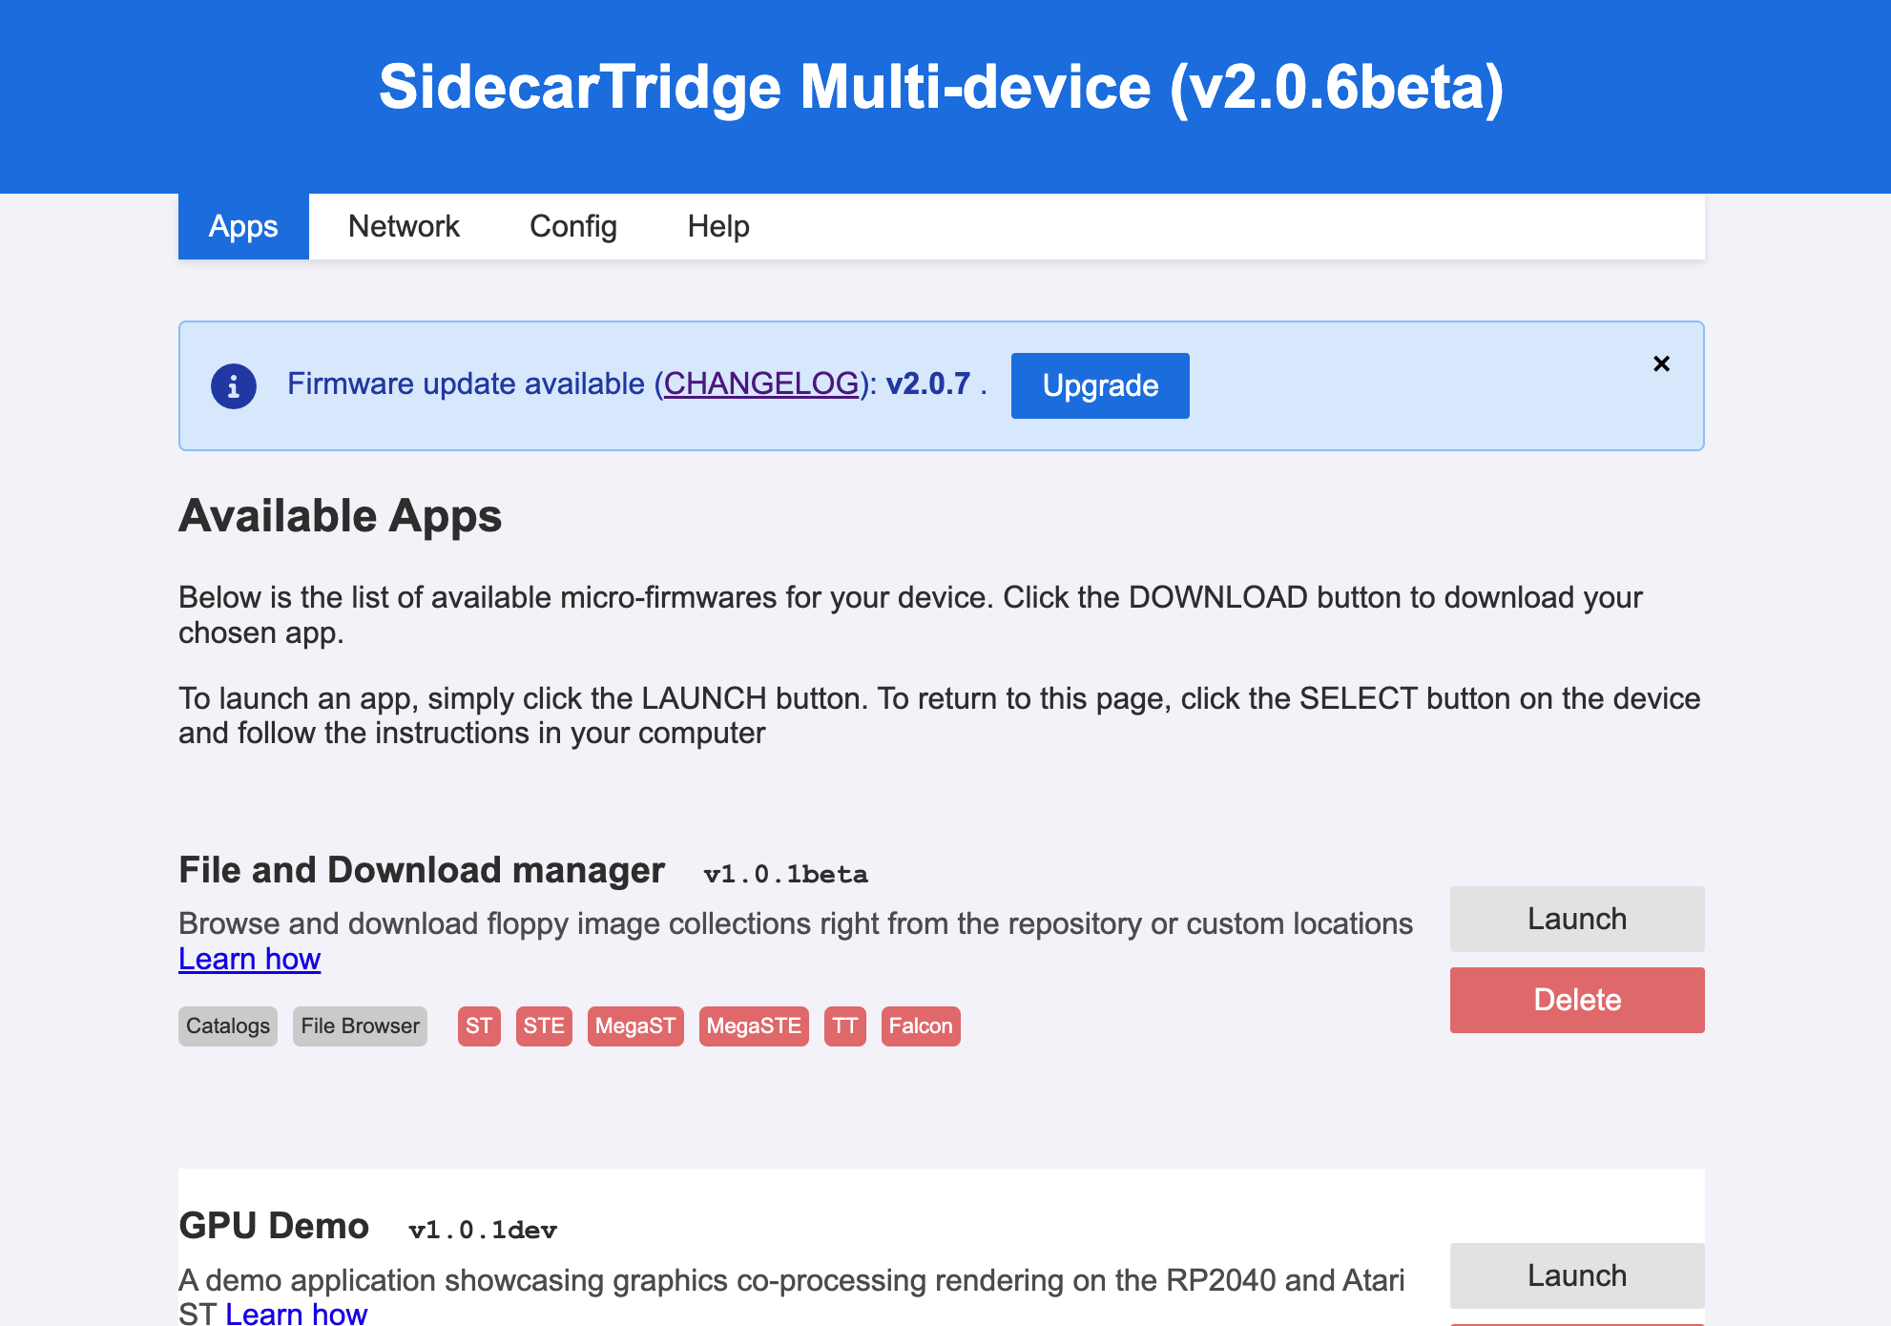Open Learn how link for GPU Demo
This screenshot has height=1326, width=1891.
(x=296, y=1314)
